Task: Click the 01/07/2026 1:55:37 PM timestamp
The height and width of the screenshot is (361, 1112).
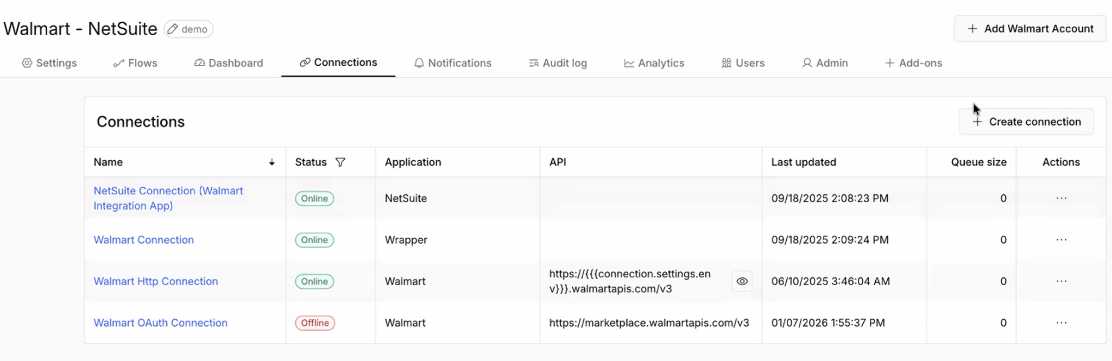Action: point(828,323)
